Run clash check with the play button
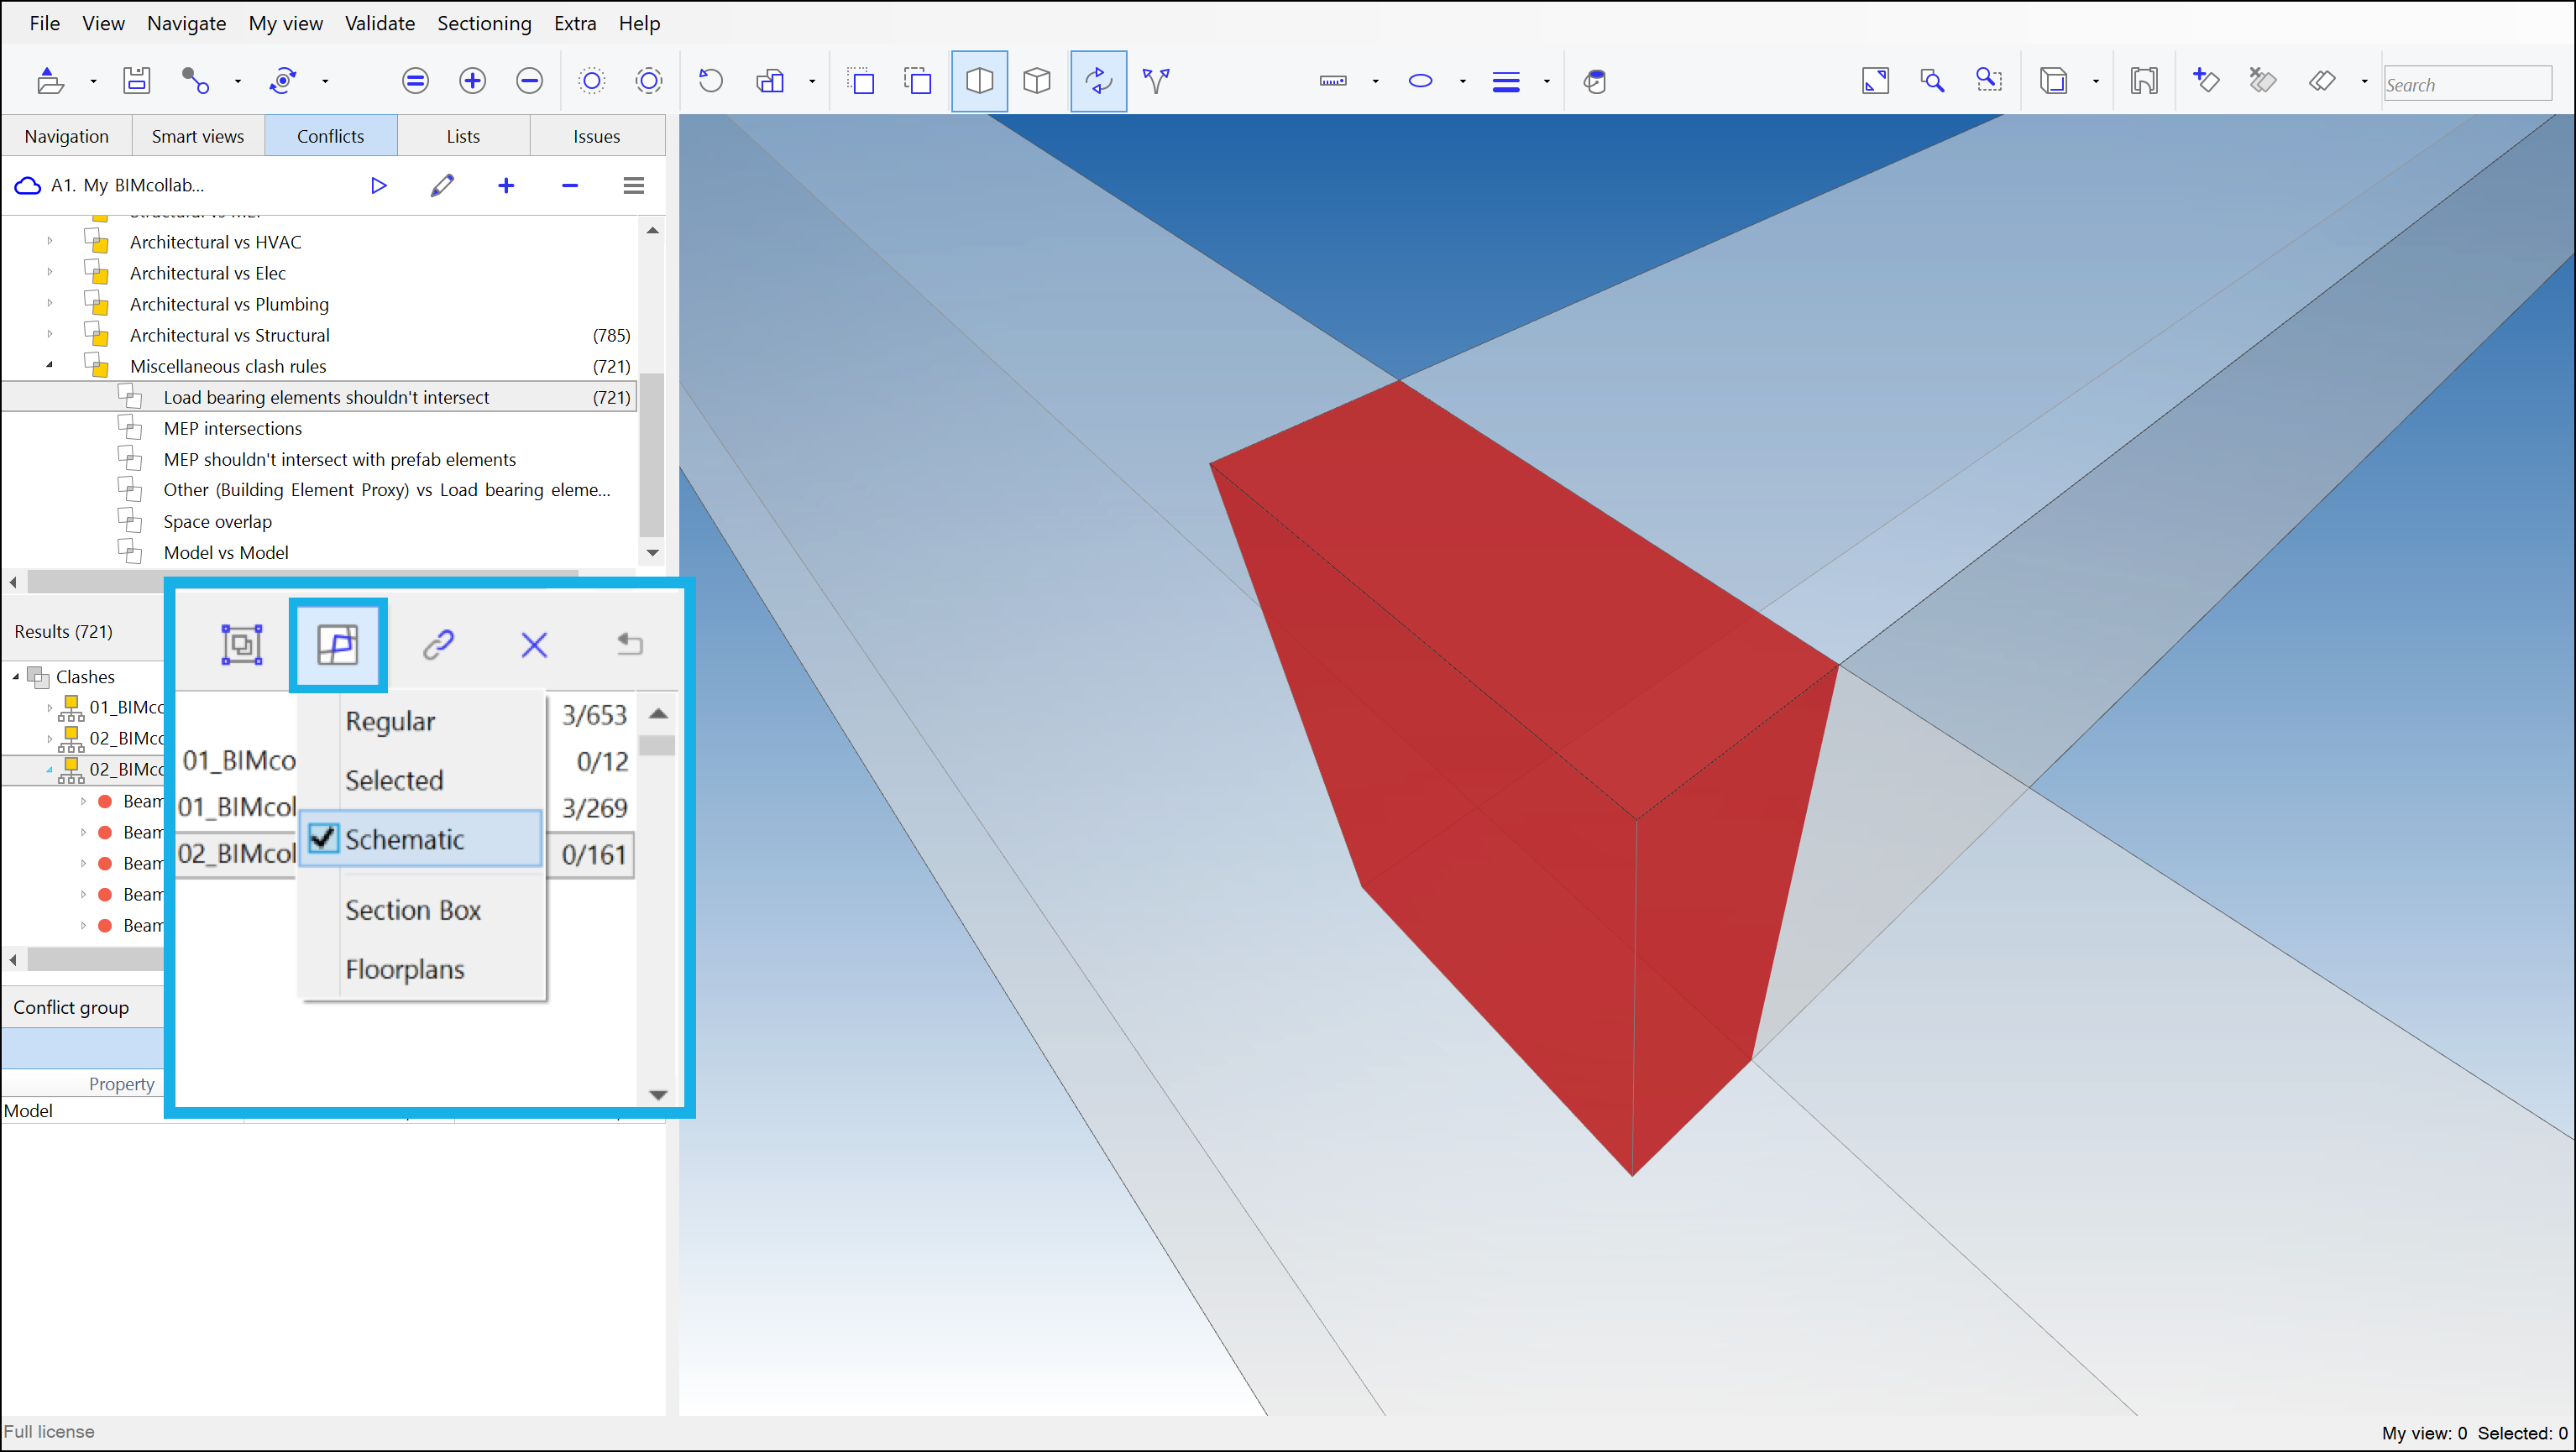Viewport: 2576px width, 1452px height. click(x=378, y=185)
